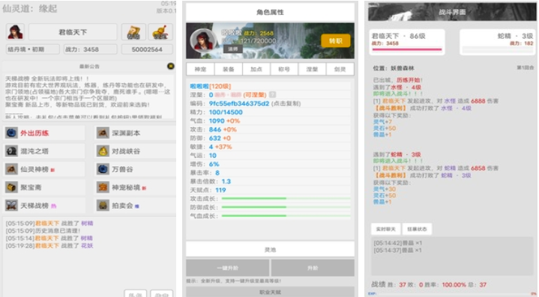Open the golden gourd icon

click(160, 32)
